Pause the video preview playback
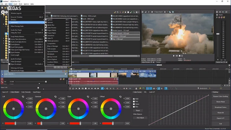Viewport: 231px width, 130px height. click(177, 56)
